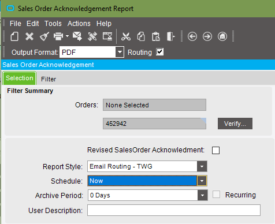Check Revised SalesOrder Acknowledgment box

pyautogui.click(x=215, y=150)
